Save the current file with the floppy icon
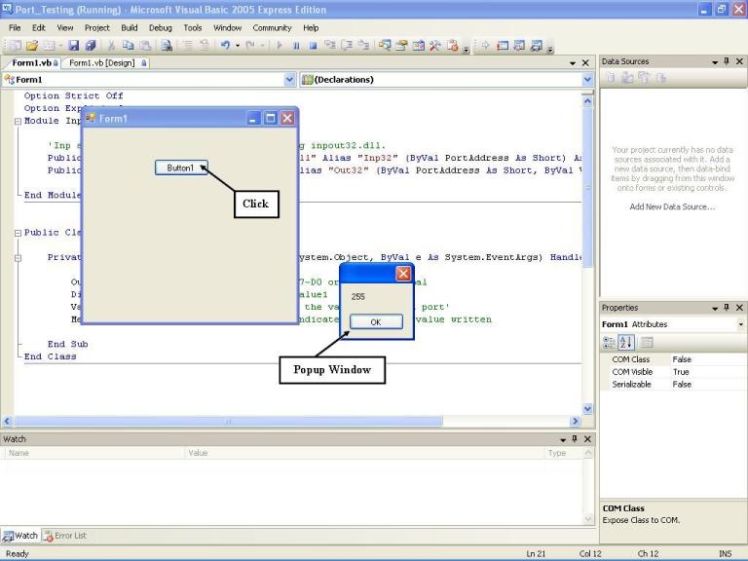 [x=73, y=46]
